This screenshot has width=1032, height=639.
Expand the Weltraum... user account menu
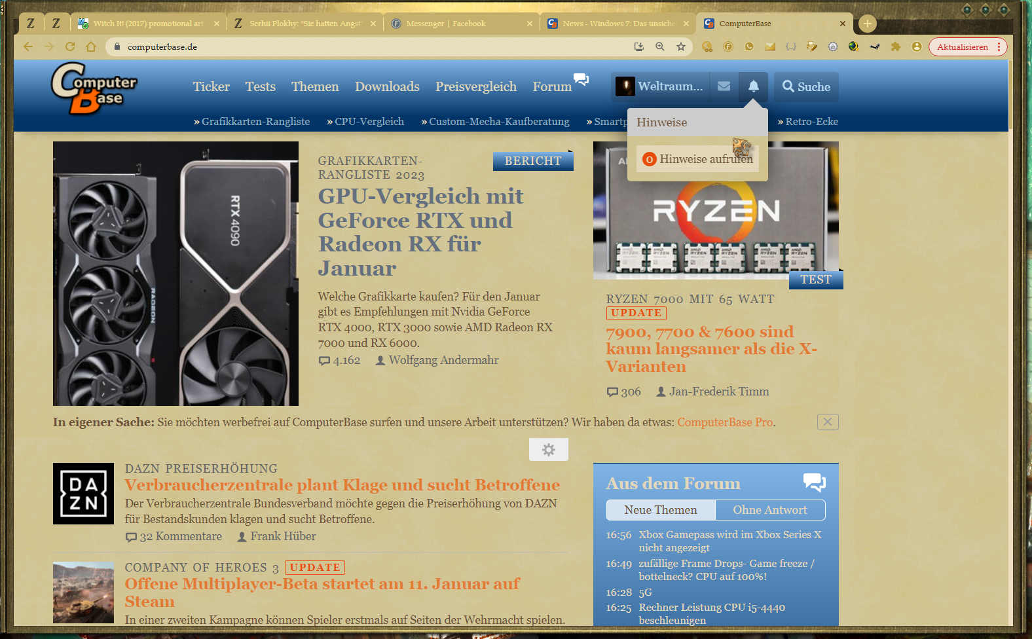(660, 86)
